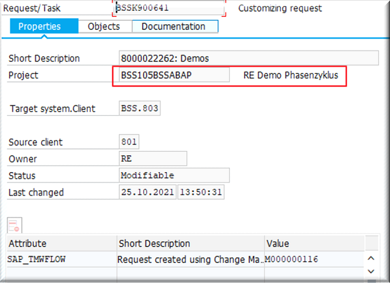Click the Target system.Client field
Viewport: 390px width, 283px height.
pos(140,109)
